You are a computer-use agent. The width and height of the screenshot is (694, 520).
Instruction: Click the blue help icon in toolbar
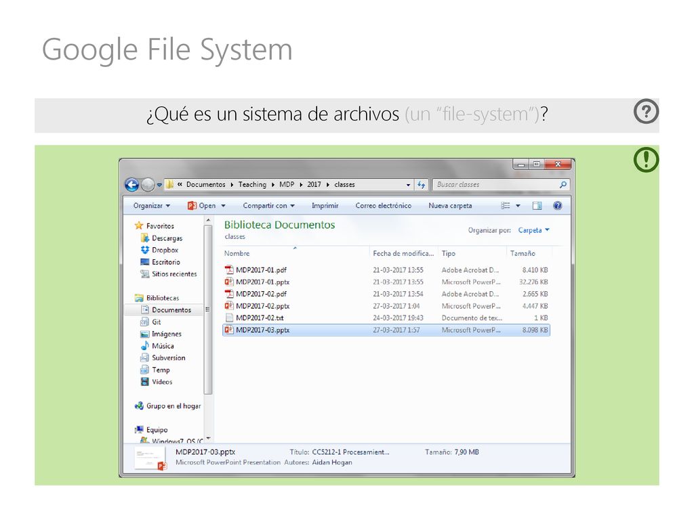(558, 206)
